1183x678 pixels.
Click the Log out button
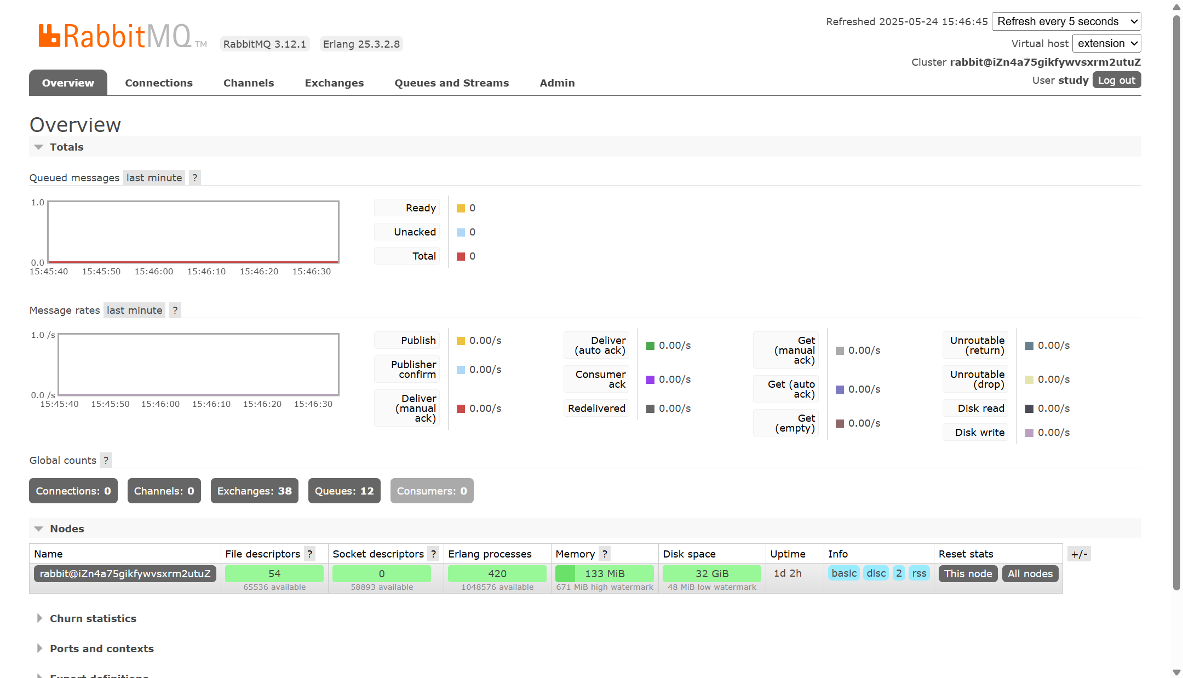coord(1116,80)
